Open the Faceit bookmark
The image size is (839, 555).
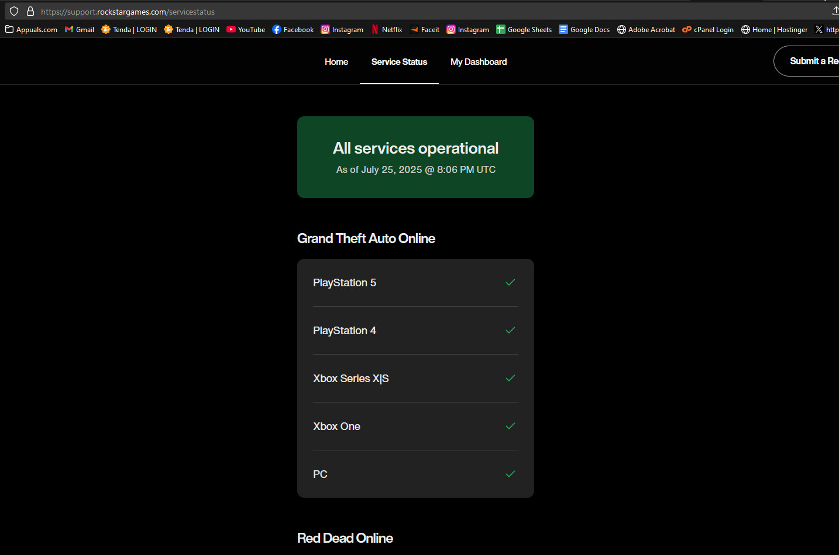(x=425, y=30)
